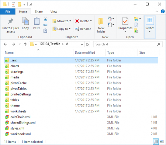Click the Paste shortcut icon

click(x=45, y=31)
